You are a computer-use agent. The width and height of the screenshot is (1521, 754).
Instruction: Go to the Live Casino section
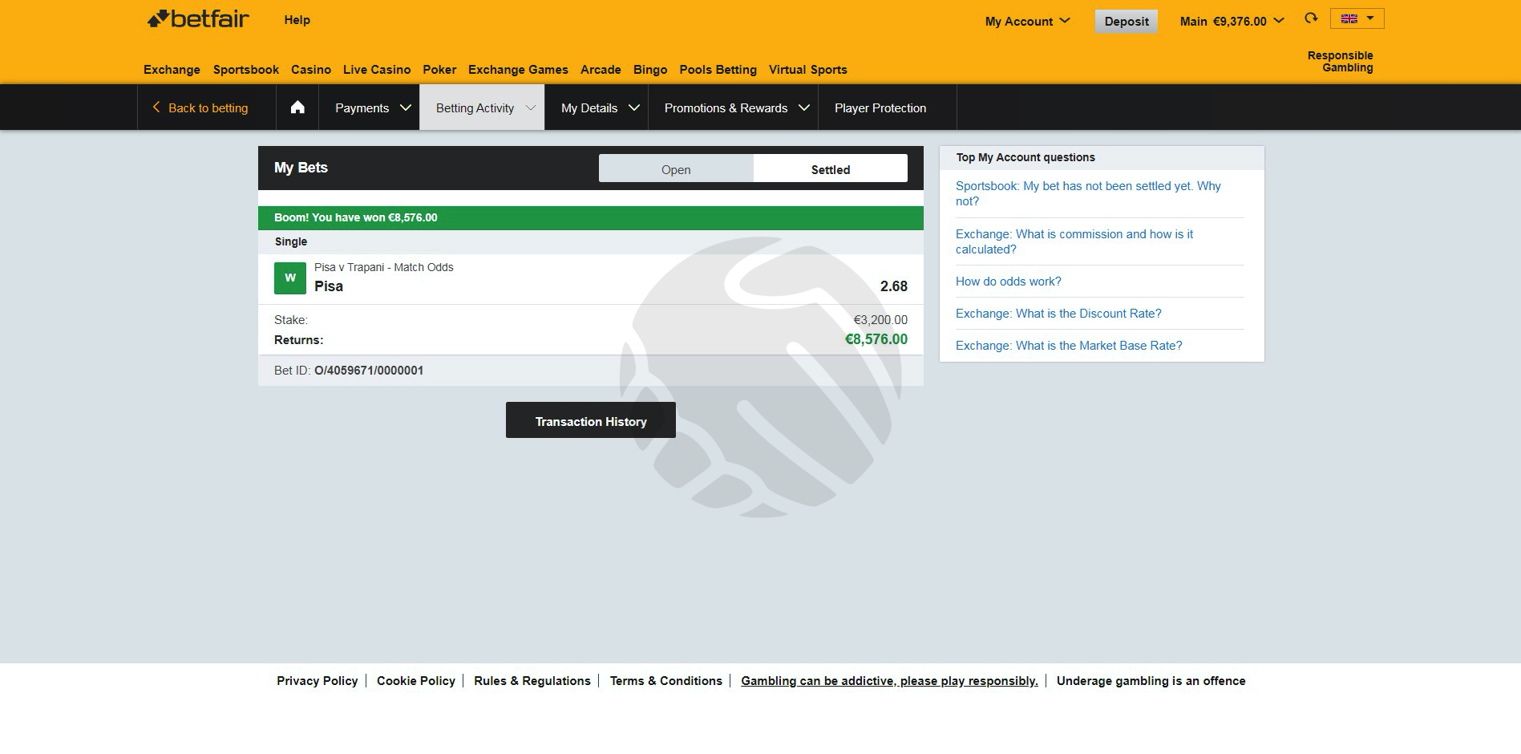click(377, 70)
